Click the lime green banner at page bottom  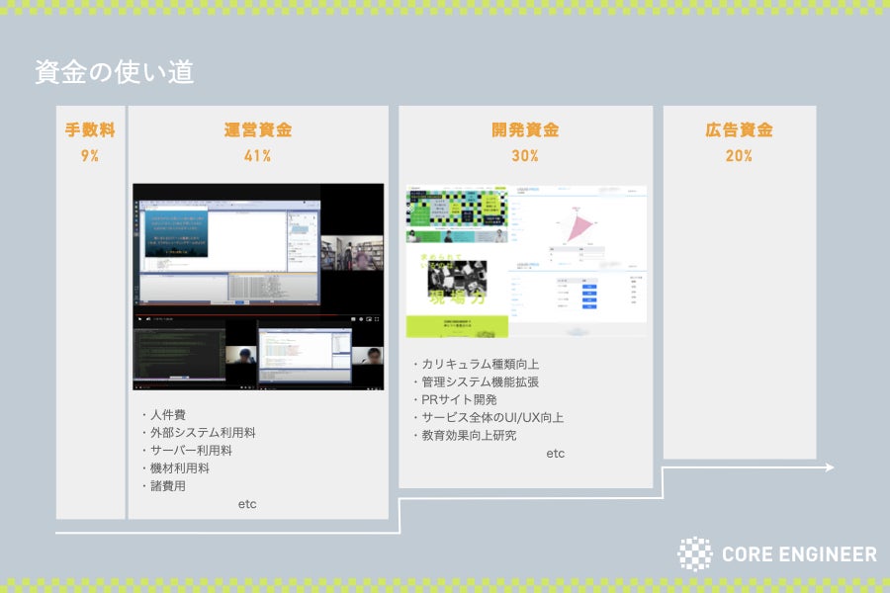(x=457, y=327)
